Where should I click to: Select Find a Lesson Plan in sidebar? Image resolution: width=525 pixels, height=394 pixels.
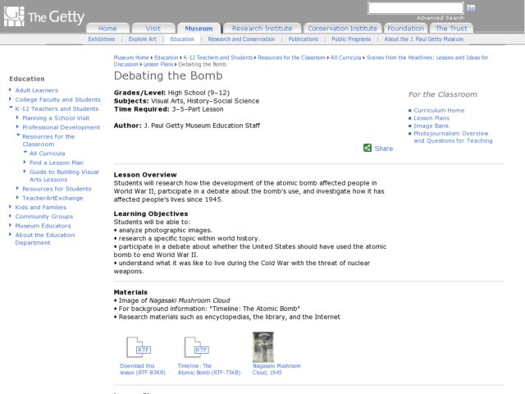point(56,163)
